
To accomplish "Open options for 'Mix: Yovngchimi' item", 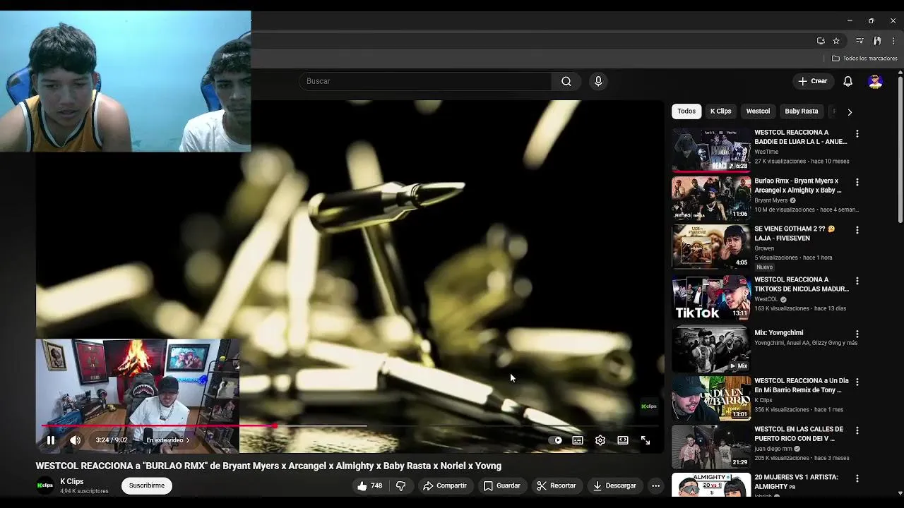I will click(x=857, y=334).
